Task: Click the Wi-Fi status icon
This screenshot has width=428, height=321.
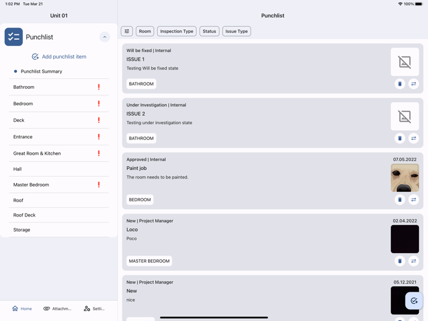Action: (x=400, y=4)
